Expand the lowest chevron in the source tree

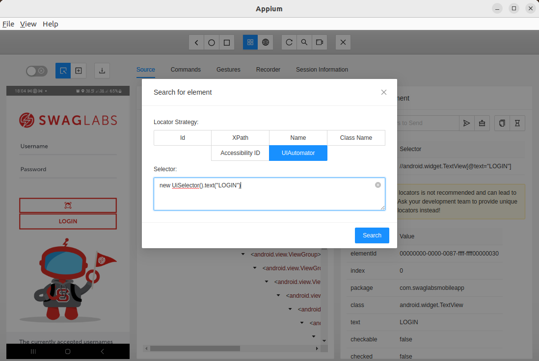pyautogui.click(x=313, y=336)
